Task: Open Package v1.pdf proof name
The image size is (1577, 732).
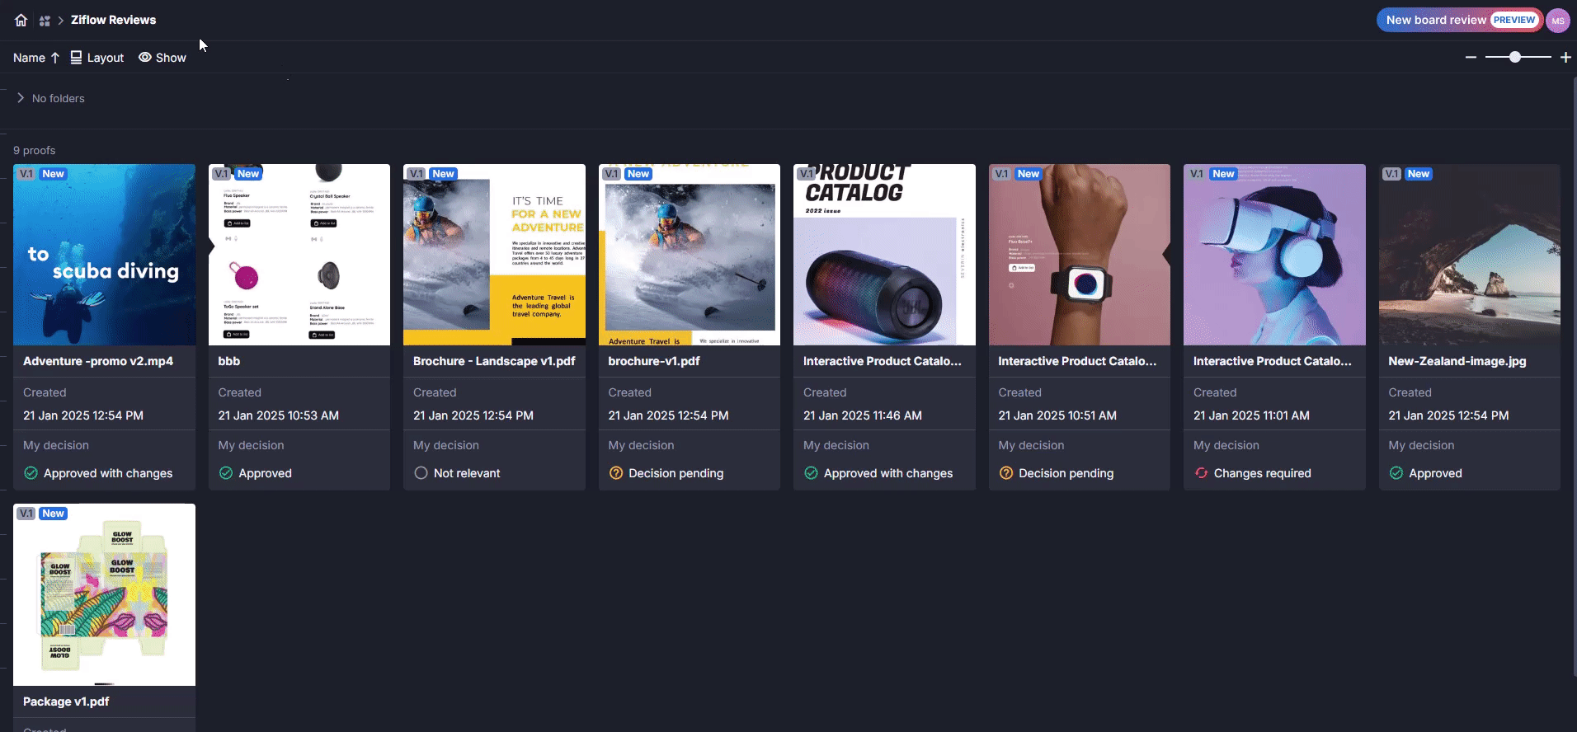Action: [66, 701]
